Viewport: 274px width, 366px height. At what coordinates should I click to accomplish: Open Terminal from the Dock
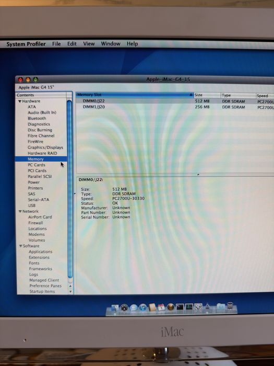coord(180,307)
